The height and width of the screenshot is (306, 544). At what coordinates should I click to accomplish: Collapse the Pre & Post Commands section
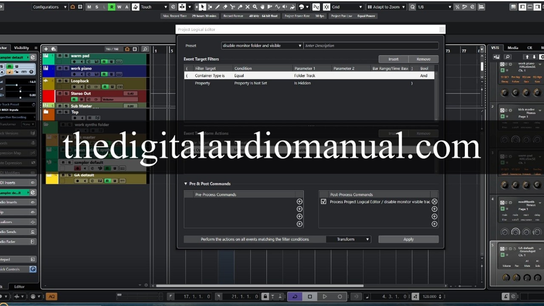click(186, 184)
